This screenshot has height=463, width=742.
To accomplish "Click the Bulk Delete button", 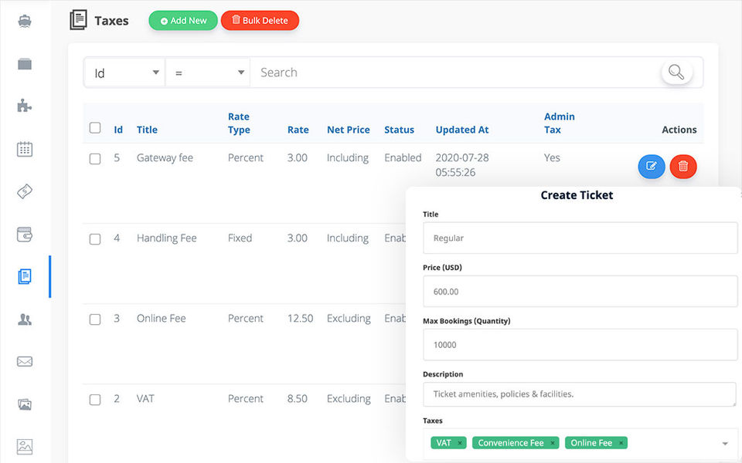I will point(260,20).
